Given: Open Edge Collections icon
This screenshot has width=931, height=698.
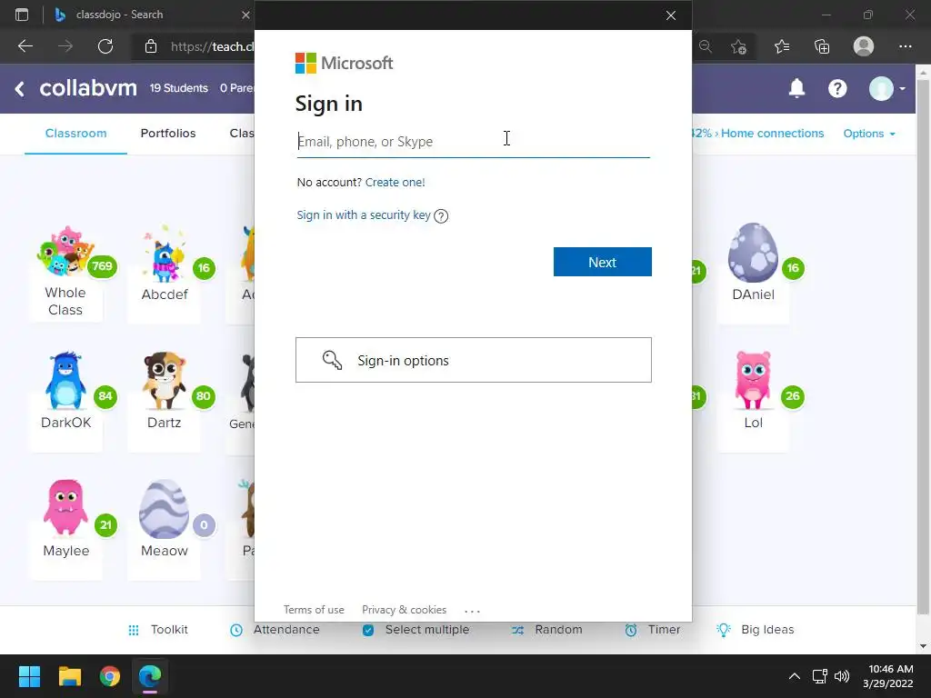Looking at the screenshot, I should click(x=822, y=46).
